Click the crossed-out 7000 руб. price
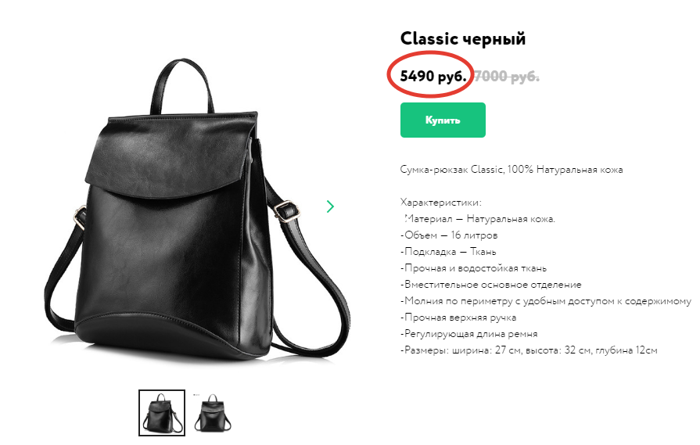Viewport: 700px width, 445px height. coord(506,77)
